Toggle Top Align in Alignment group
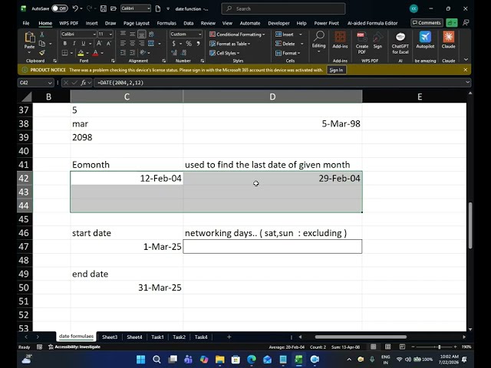The image size is (491, 368). click(x=123, y=34)
